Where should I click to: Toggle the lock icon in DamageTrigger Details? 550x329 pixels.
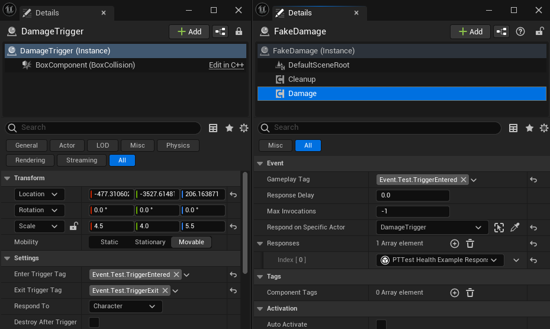click(239, 31)
